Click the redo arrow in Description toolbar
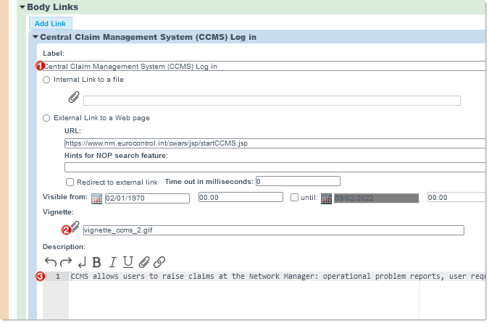The image size is (489, 323). pyautogui.click(x=66, y=261)
